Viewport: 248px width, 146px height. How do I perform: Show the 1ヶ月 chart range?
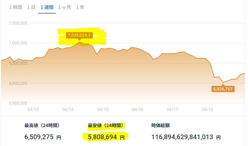pyautogui.click(x=65, y=7)
